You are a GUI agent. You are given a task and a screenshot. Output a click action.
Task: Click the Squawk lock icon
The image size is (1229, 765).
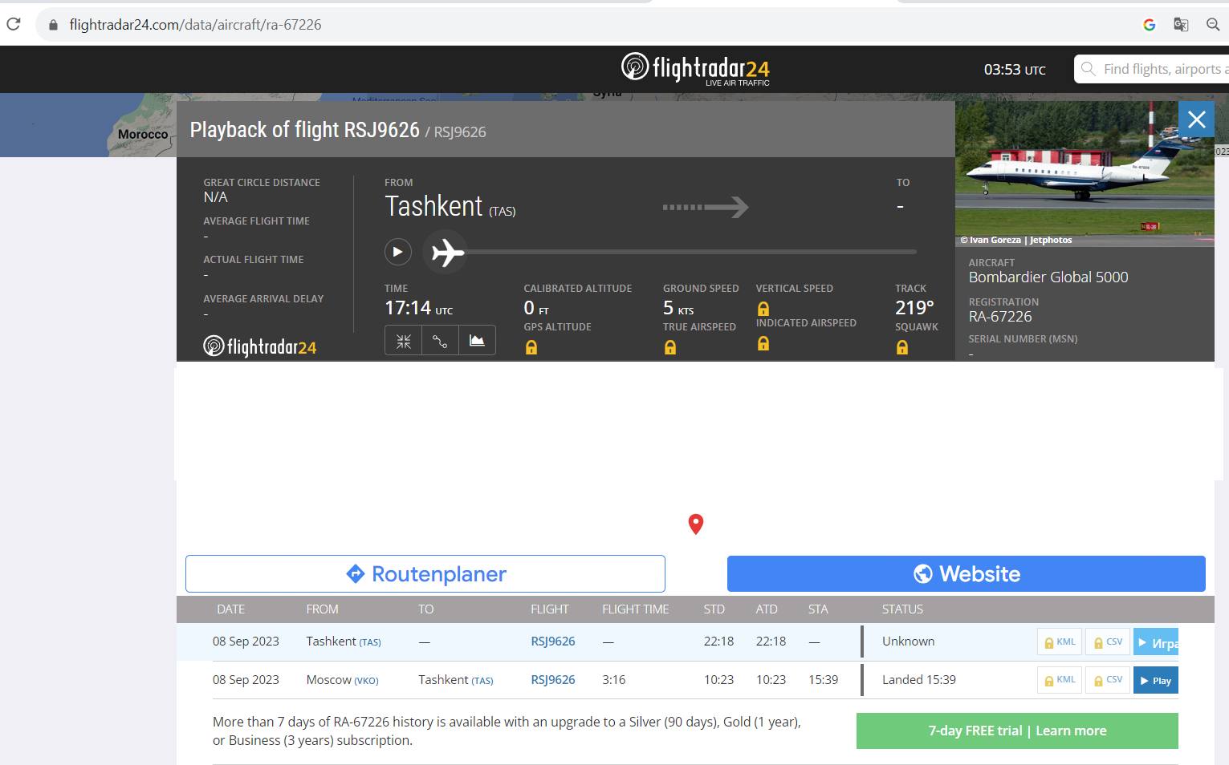pos(902,347)
